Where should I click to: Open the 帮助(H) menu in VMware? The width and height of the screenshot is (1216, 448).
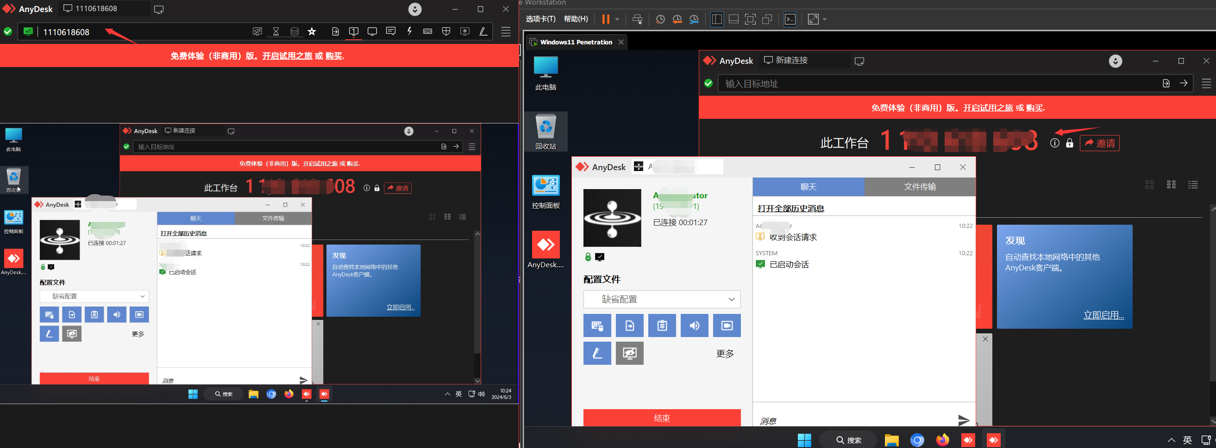576,19
